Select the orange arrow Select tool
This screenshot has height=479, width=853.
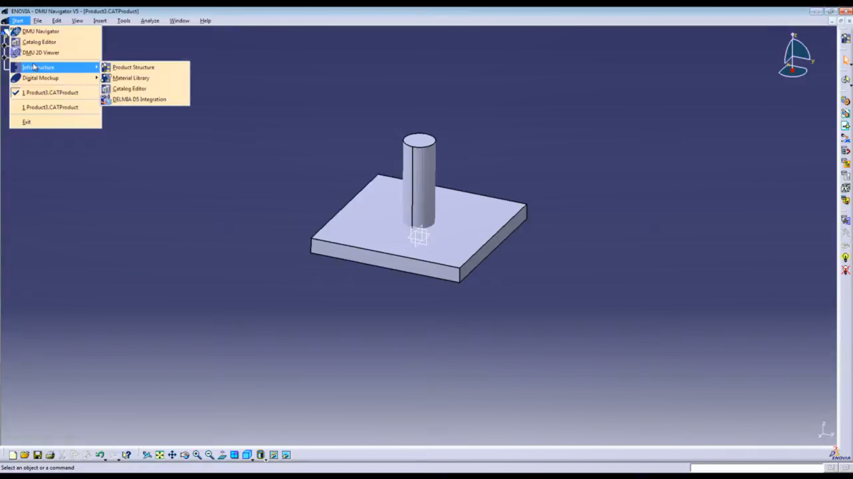pyautogui.click(x=845, y=61)
